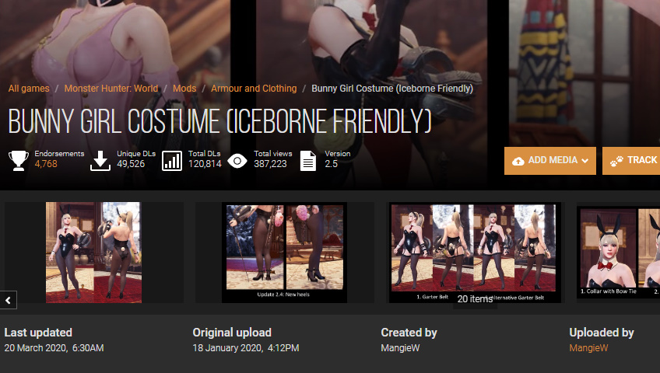Viewport: 660px width, 373px height.
Task: Click endorsements count 4,768
Action: tap(46, 164)
